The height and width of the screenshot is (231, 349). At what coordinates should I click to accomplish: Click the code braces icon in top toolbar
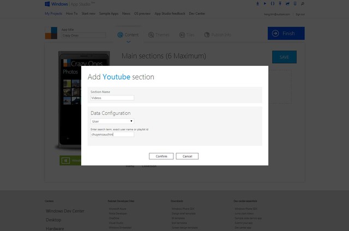pos(273,4)
